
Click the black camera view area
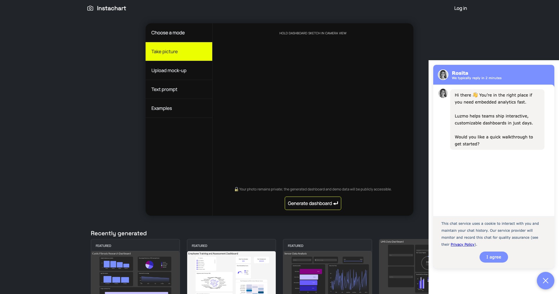(x=313, y=111)
